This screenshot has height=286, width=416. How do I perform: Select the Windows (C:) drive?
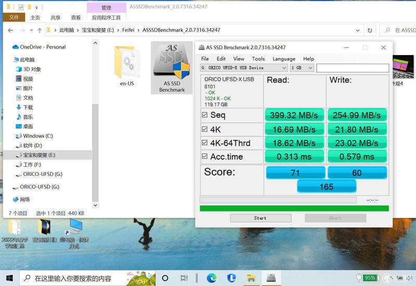point(34,136)
